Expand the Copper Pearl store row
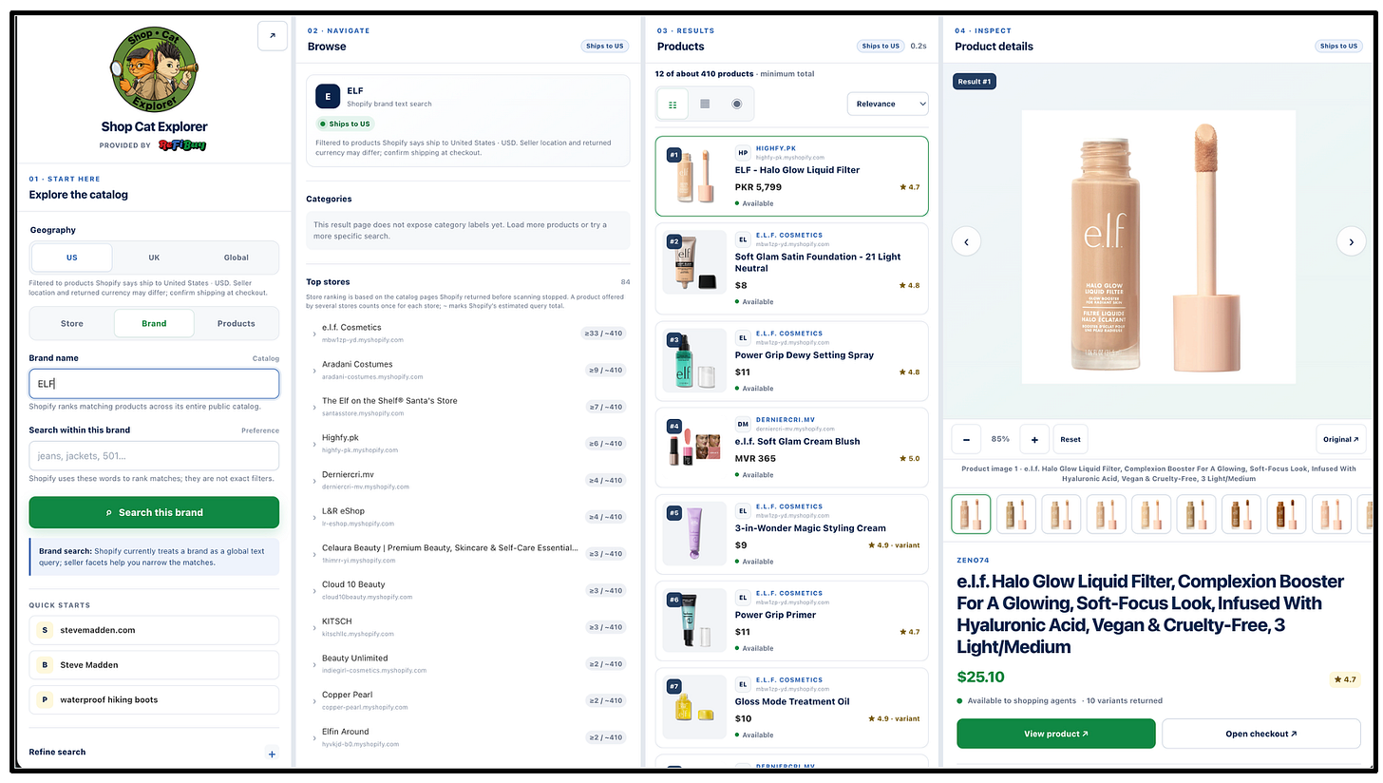The width and height of the screenshot is (1383, 783). click(x=468, y=700)
